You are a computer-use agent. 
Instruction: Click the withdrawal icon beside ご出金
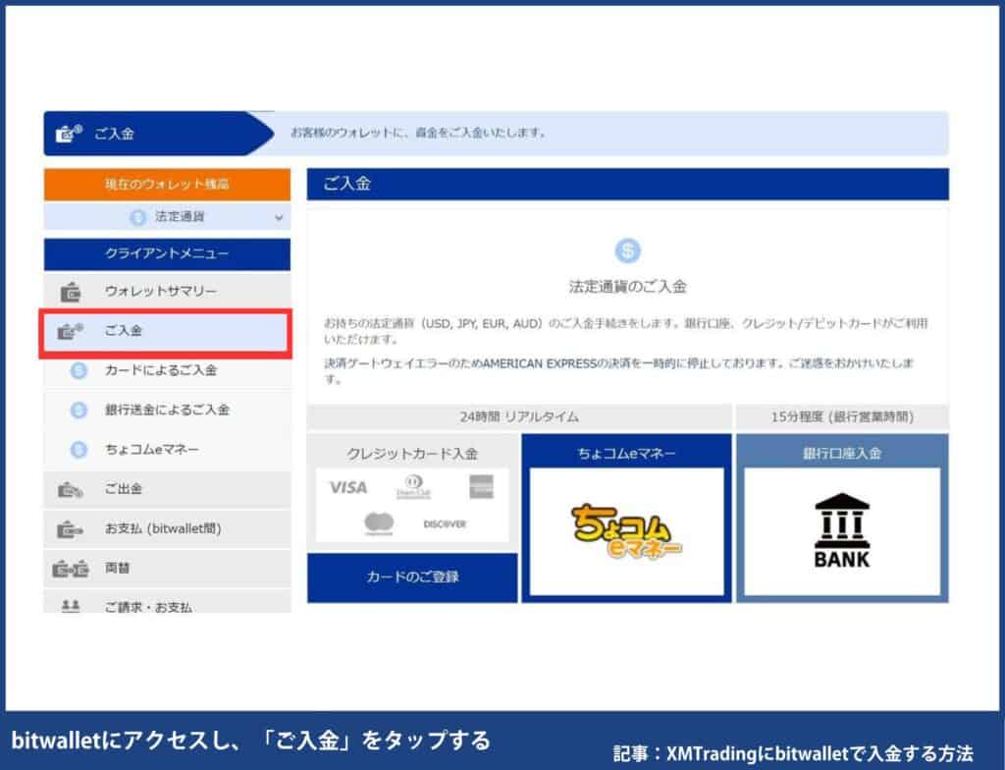pos(70,489)
